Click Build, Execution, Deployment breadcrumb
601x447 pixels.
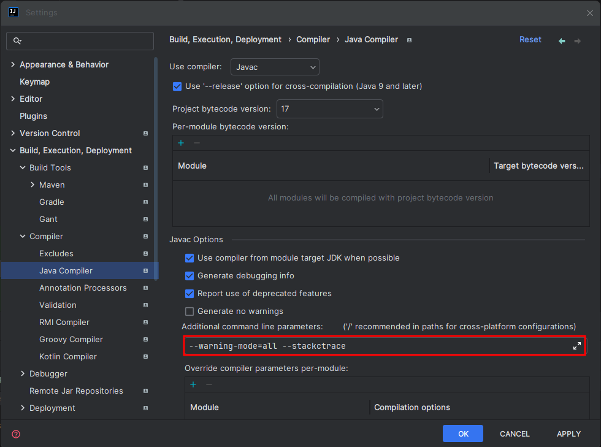coord(226,39)
